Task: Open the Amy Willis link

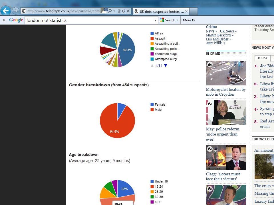Action: (215, 43)
